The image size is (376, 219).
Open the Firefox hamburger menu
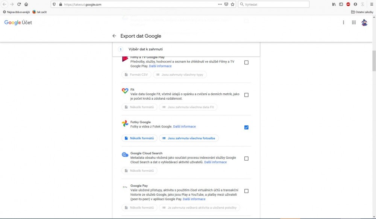coord(371,5)
